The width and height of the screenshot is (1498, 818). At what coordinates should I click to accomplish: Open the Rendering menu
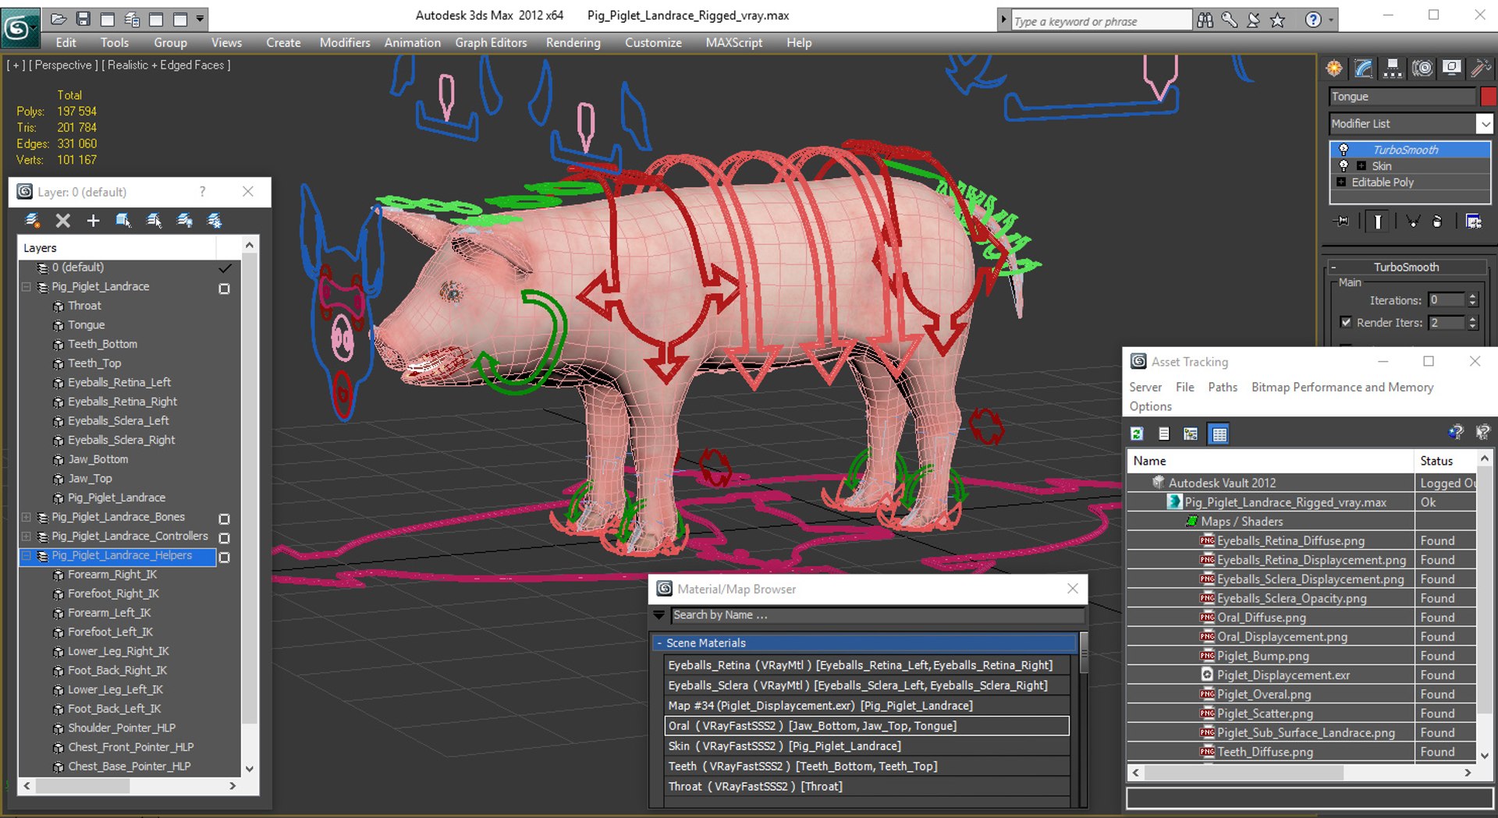[573, 43]
